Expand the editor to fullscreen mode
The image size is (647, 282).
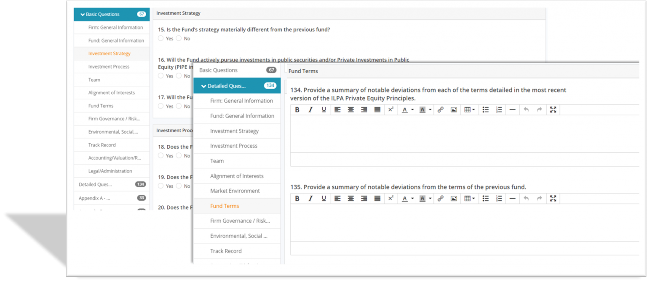[x=553, y=109]
